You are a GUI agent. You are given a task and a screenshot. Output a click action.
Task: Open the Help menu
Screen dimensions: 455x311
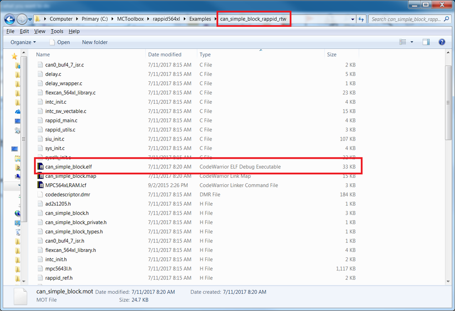tap(74, 31)
